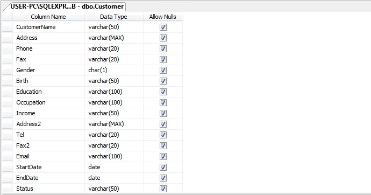Uncheck Allow Nulls for Status row
Image resolution: width=371 pixels, height=195 pixels.
[163, 189]
